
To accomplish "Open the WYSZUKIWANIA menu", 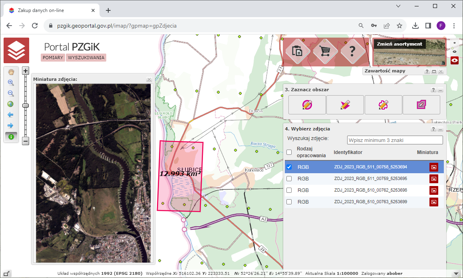I will [x=86, y=58].
